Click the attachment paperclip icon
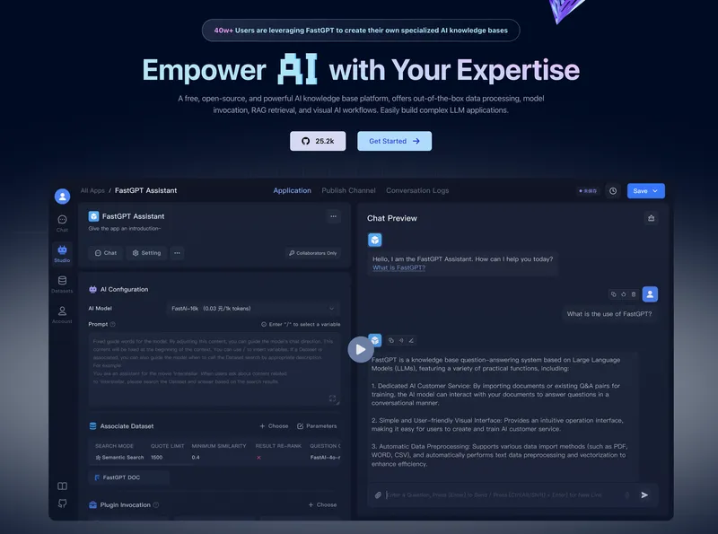 tap(378, 495)
